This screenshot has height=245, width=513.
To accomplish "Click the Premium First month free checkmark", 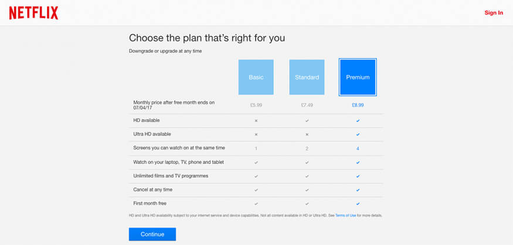I will click(x=358, y=204).
